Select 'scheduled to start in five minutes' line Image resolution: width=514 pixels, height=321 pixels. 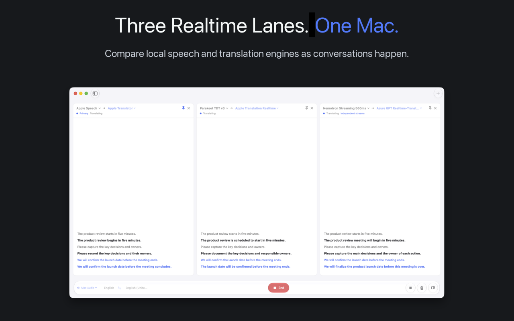coord(243,240)
